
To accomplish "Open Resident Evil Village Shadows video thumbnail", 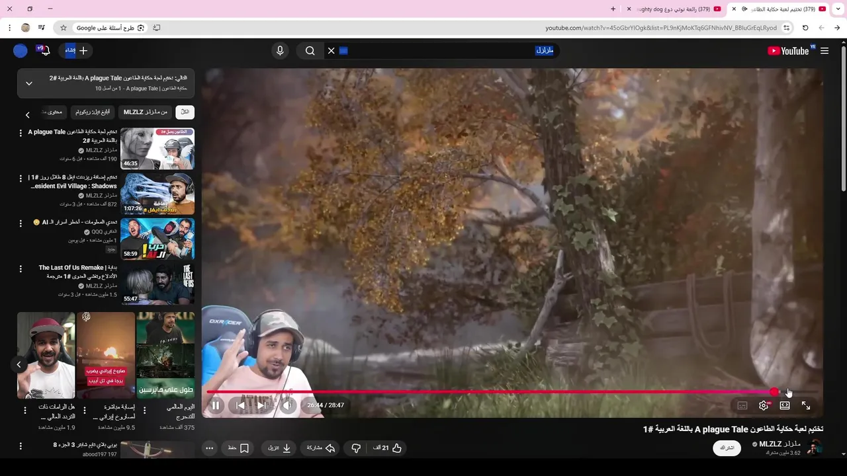I will pyautogui.click(x=157, y=194).
